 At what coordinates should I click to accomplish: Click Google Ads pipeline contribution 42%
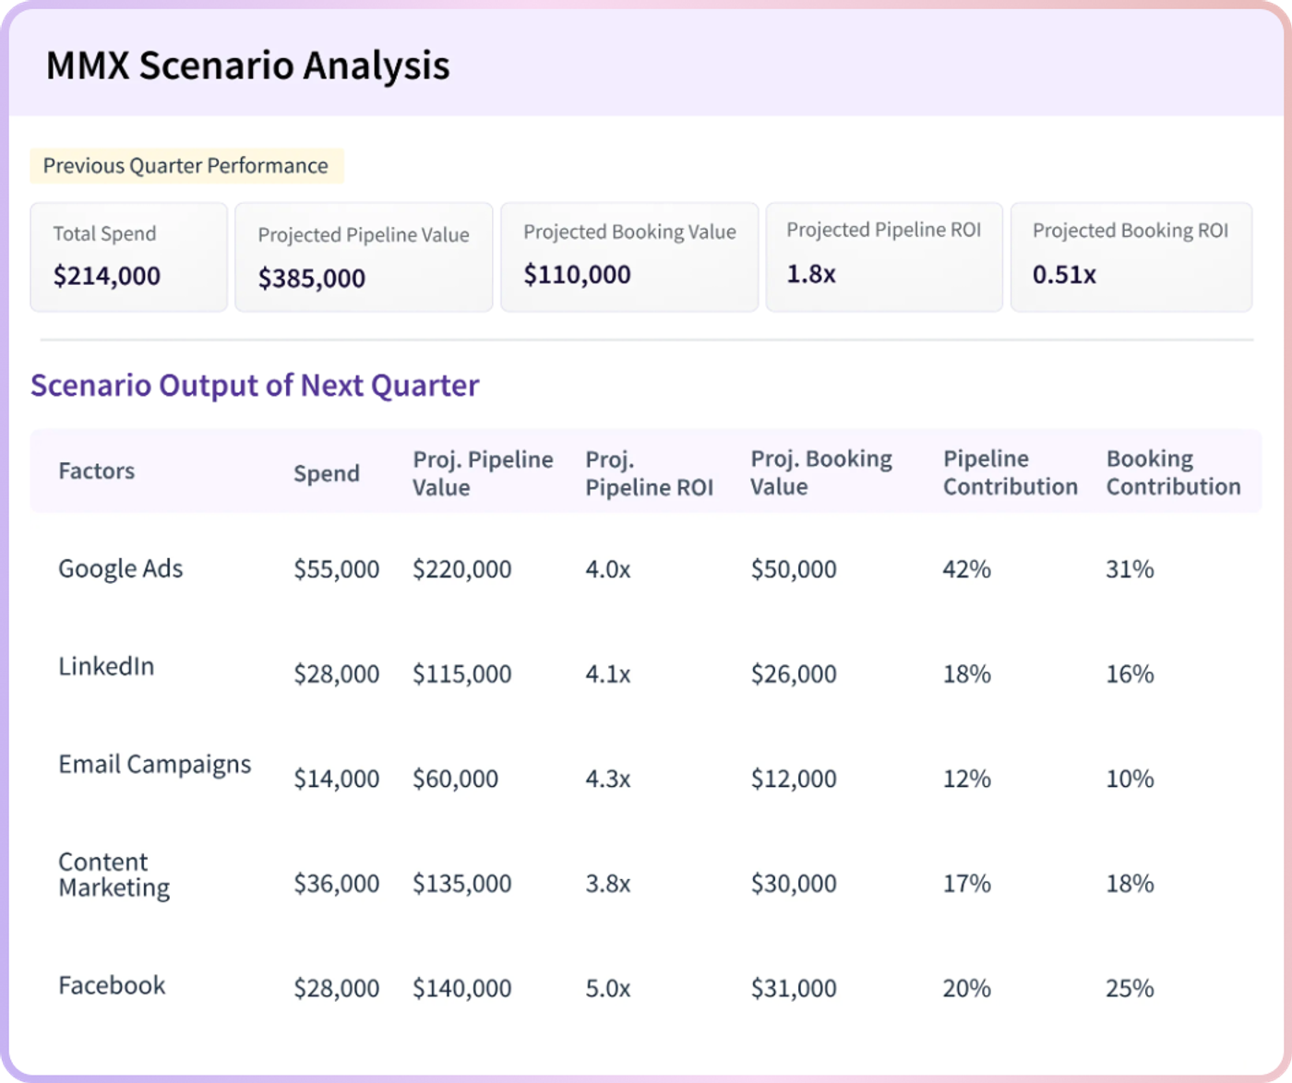click(967, 569)
